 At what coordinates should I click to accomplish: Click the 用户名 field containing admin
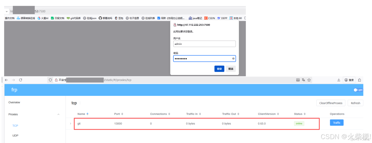click(x=205, y=44)
